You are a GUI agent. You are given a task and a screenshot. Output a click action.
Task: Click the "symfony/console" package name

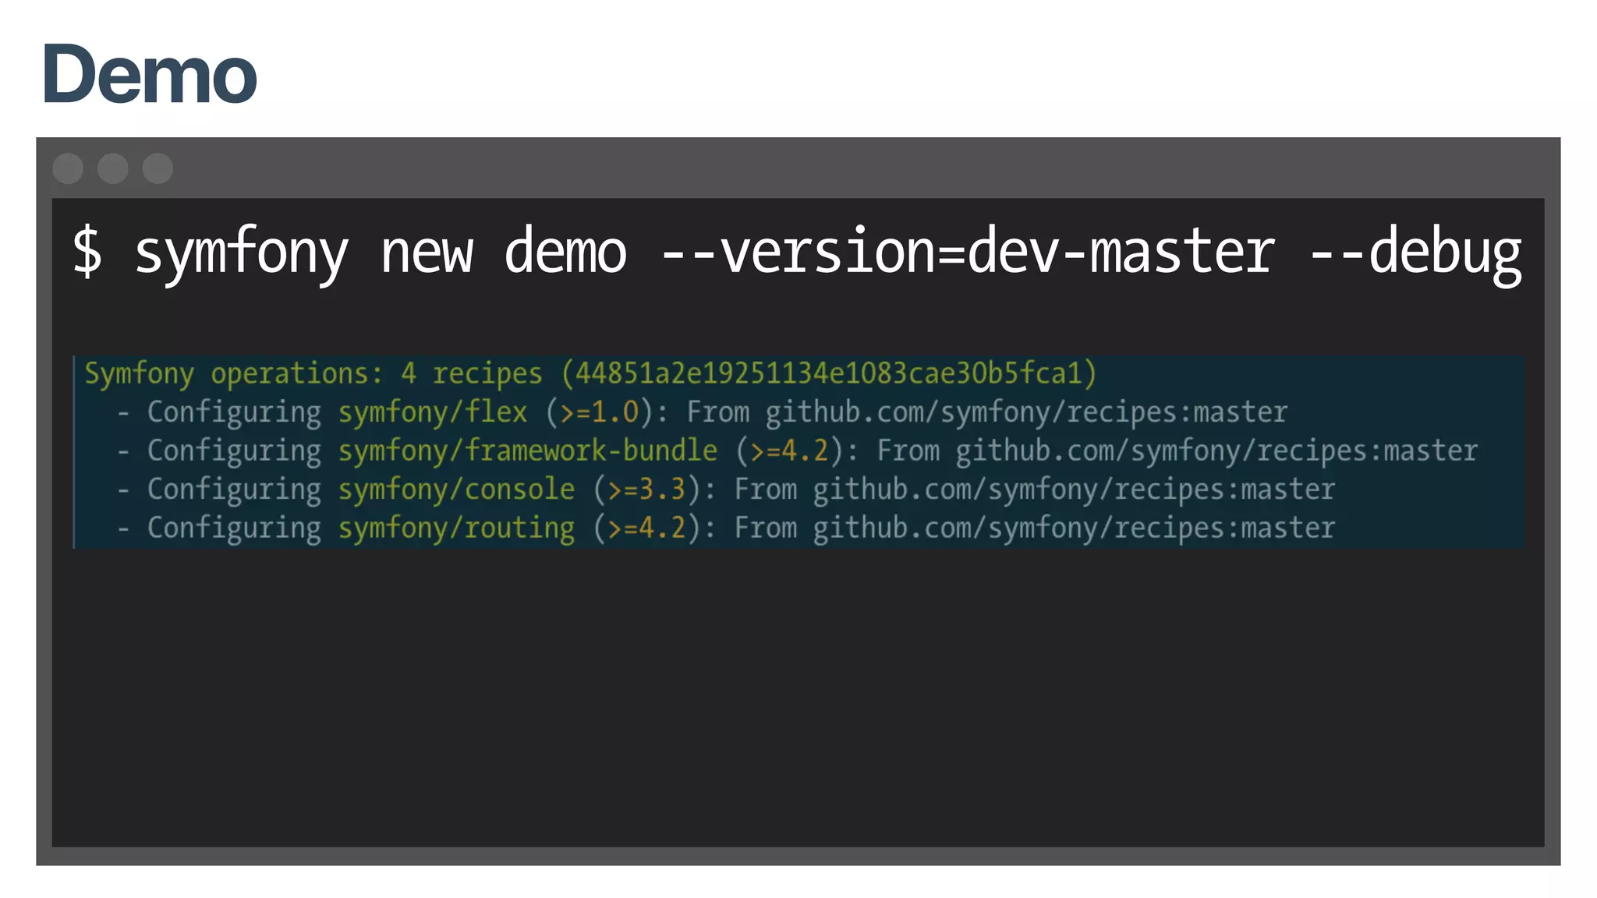tap(456, 490)
